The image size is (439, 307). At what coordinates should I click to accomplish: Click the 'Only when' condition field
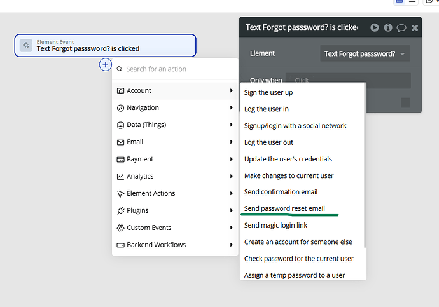point(347,81)
